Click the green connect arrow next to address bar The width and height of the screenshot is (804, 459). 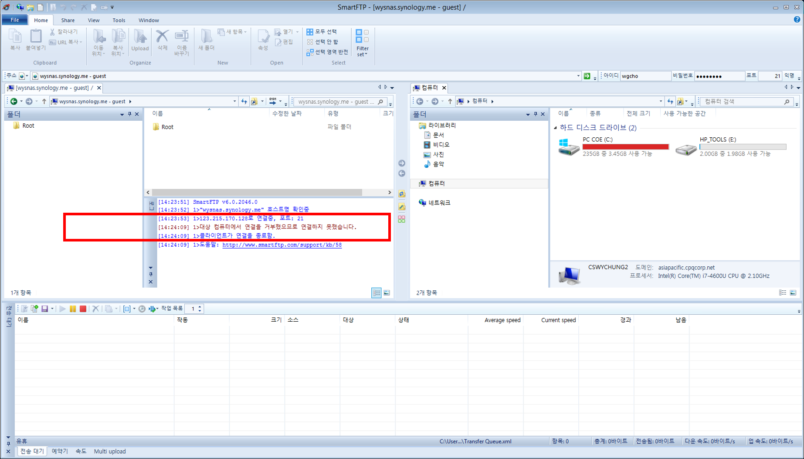click(x=587, y=76)
